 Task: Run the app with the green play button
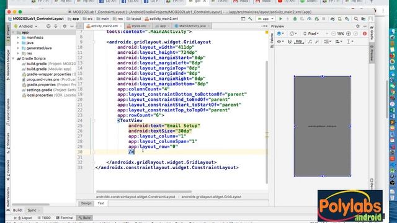[x=280, y=19]
